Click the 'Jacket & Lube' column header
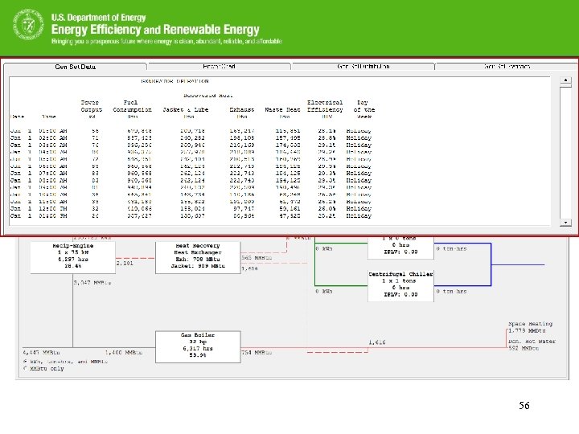 click(x=186, y=109)
